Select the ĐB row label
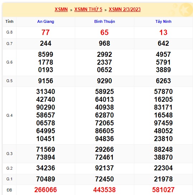This screenshot has height=195, width=193. [x=9, y=190]
